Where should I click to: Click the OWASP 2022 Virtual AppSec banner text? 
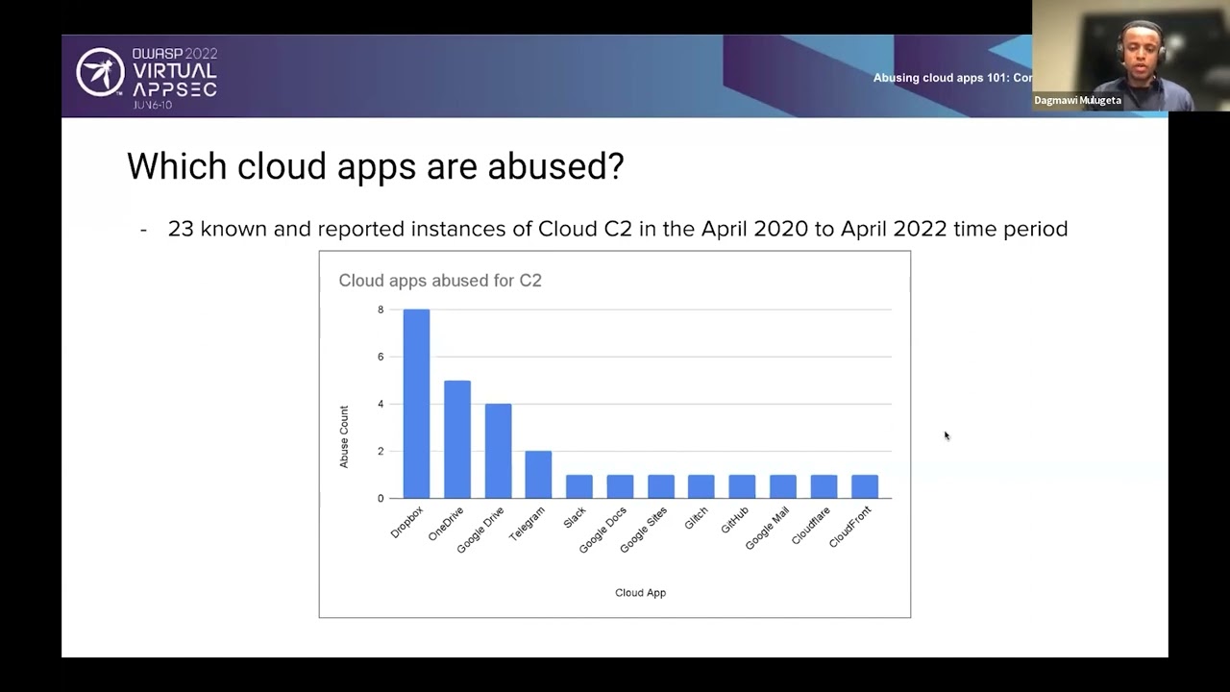click(175, 77)
